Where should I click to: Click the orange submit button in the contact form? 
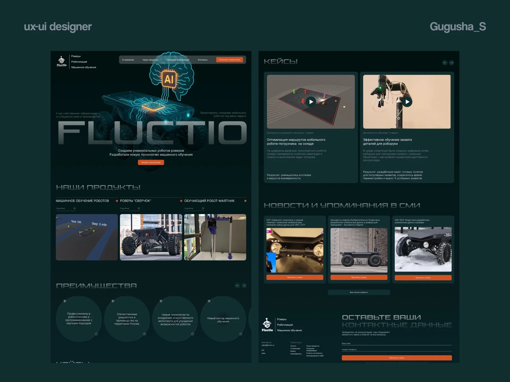(397, 358)
